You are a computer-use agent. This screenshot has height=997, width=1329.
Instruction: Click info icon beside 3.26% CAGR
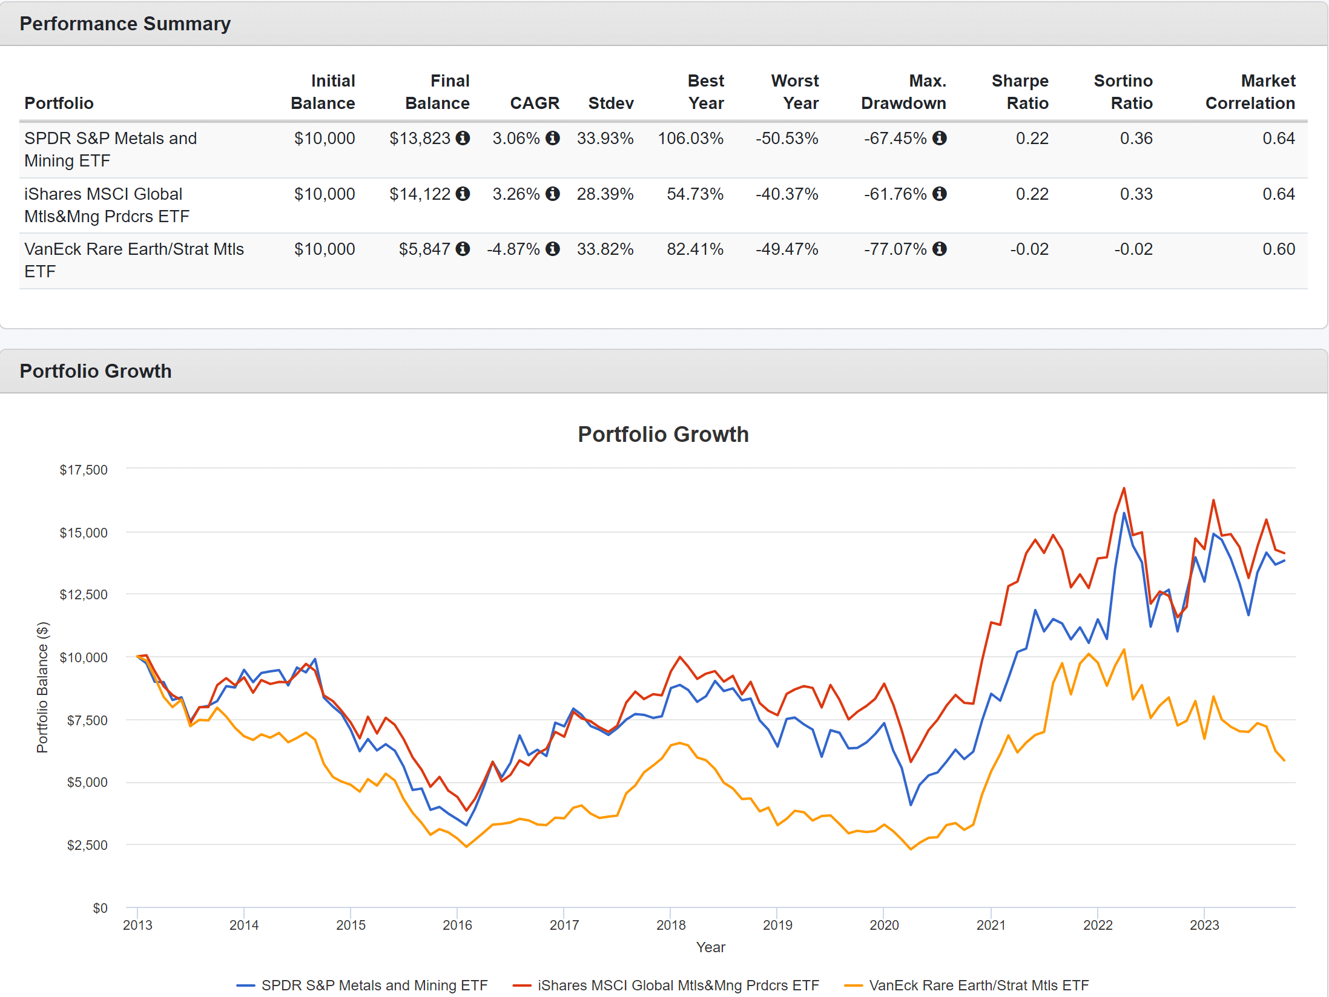552,194
